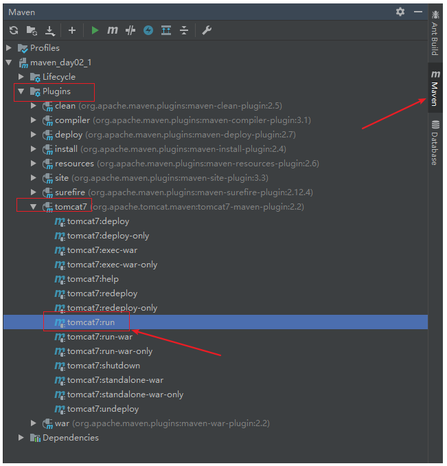Expand the site plugin
Screen dimensions: 447x466
(x=34, y=178)
